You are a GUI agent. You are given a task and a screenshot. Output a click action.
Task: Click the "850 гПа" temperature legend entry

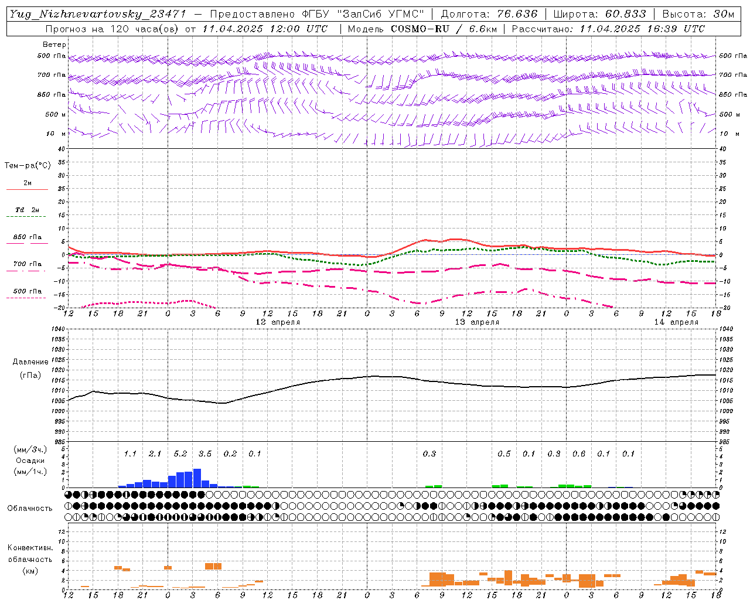[x=27, y=237]
